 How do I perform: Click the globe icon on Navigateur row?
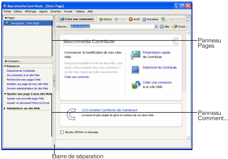7,23
